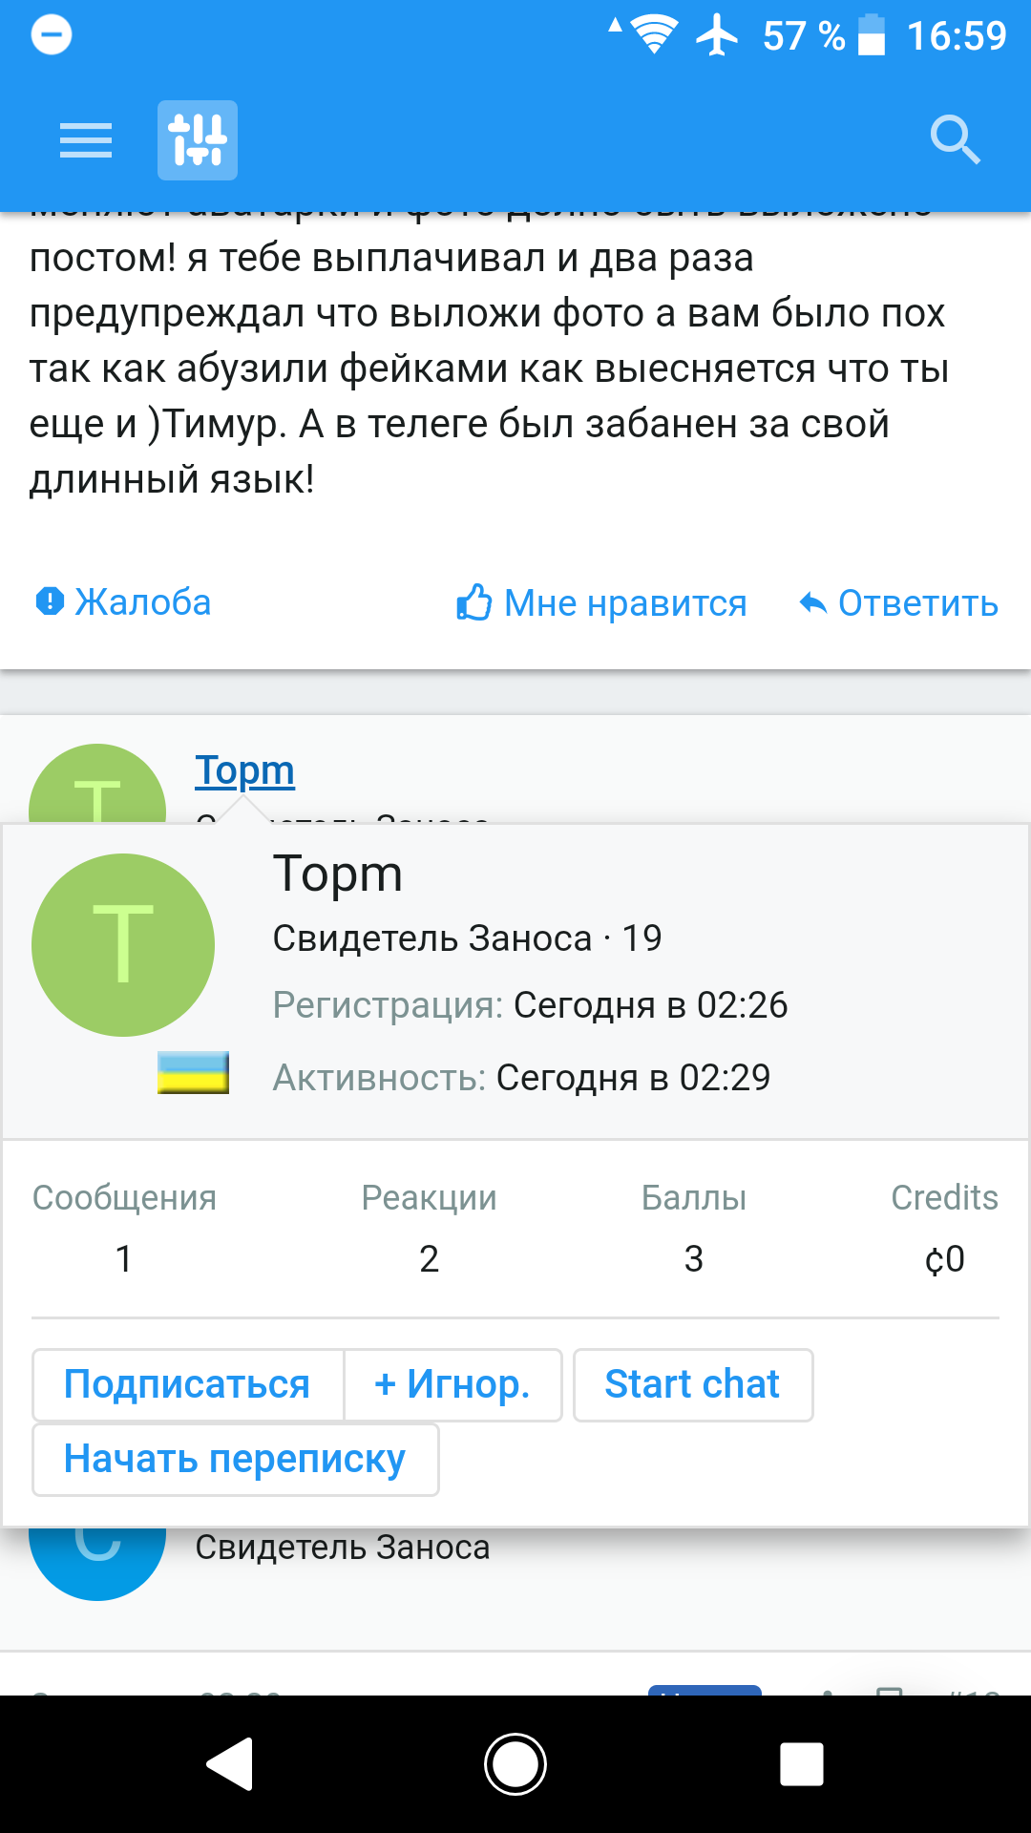The image size is (1031, 1833).
Task: Open the Реакции count stat
Action: pos(429,1258)
